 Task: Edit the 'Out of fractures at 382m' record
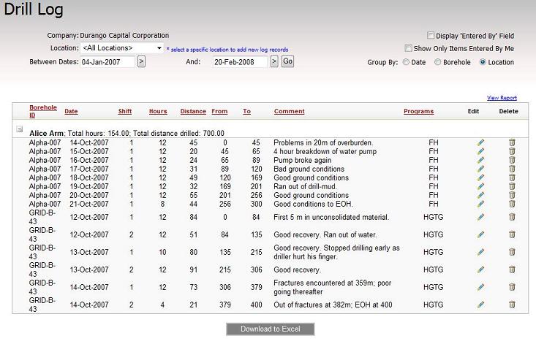[x=480, y=305]
